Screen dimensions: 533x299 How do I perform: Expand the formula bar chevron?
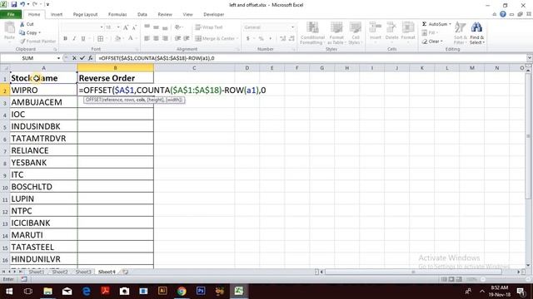529,58
